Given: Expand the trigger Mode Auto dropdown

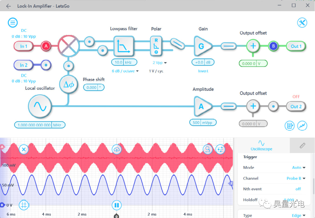Looking at the screenshot, I should pyautogui.click(x=299, y=168).
